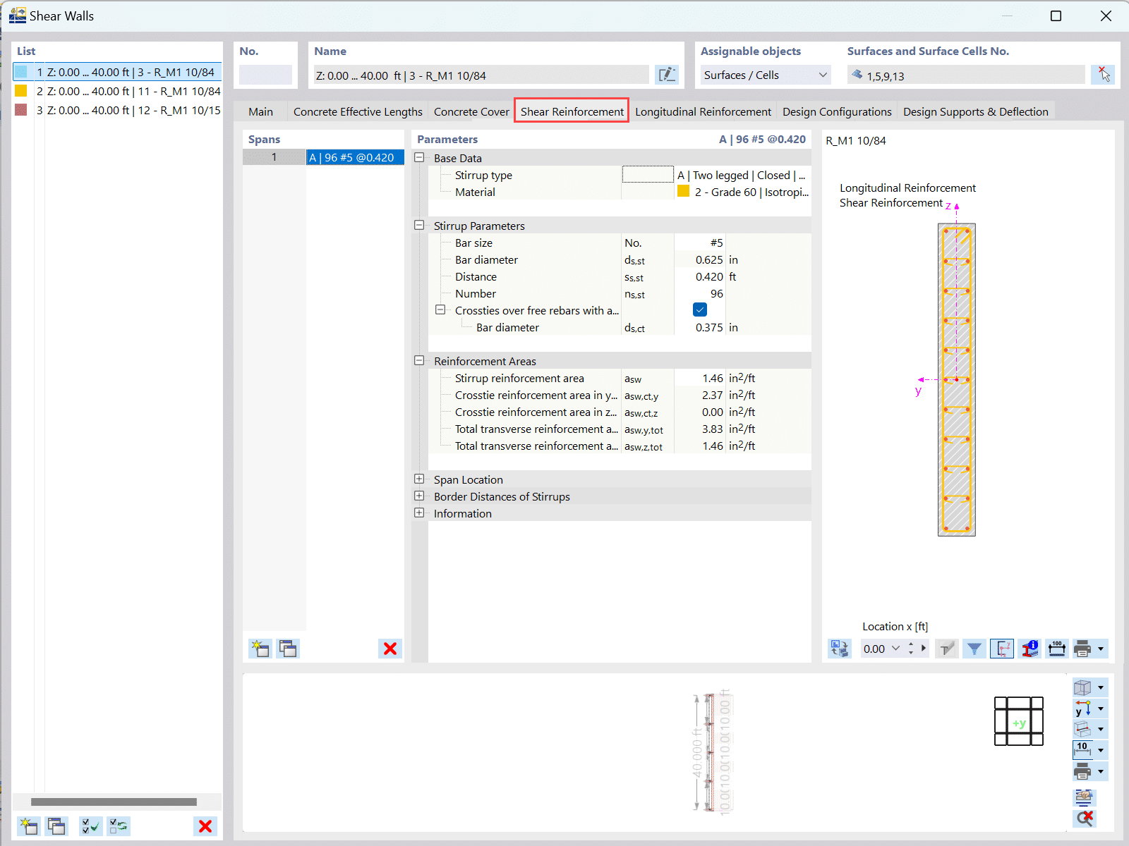Click the yellow swatch of list item 2
1129x846 pixels.
click(21, 91)
